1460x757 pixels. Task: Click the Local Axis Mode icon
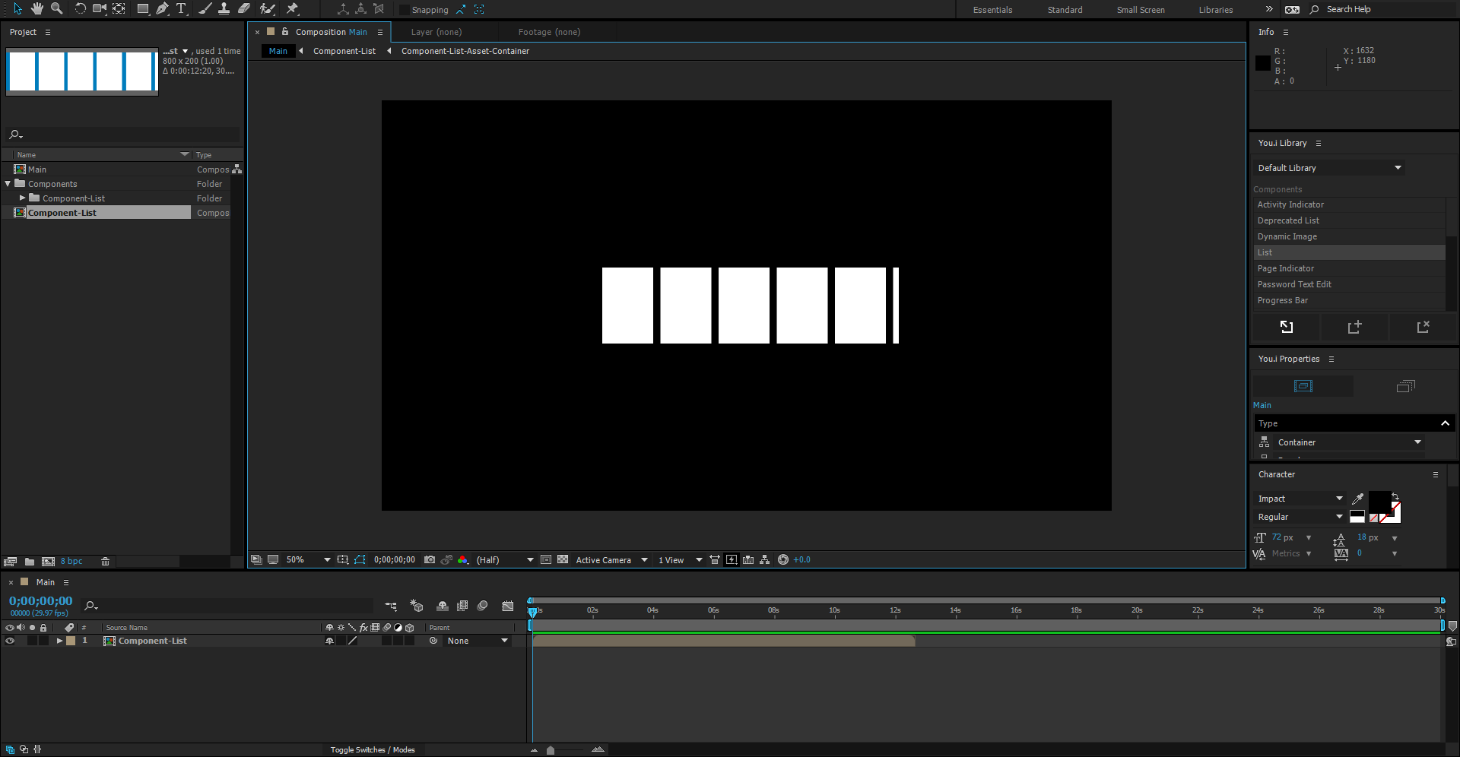[x=343, y=9]
